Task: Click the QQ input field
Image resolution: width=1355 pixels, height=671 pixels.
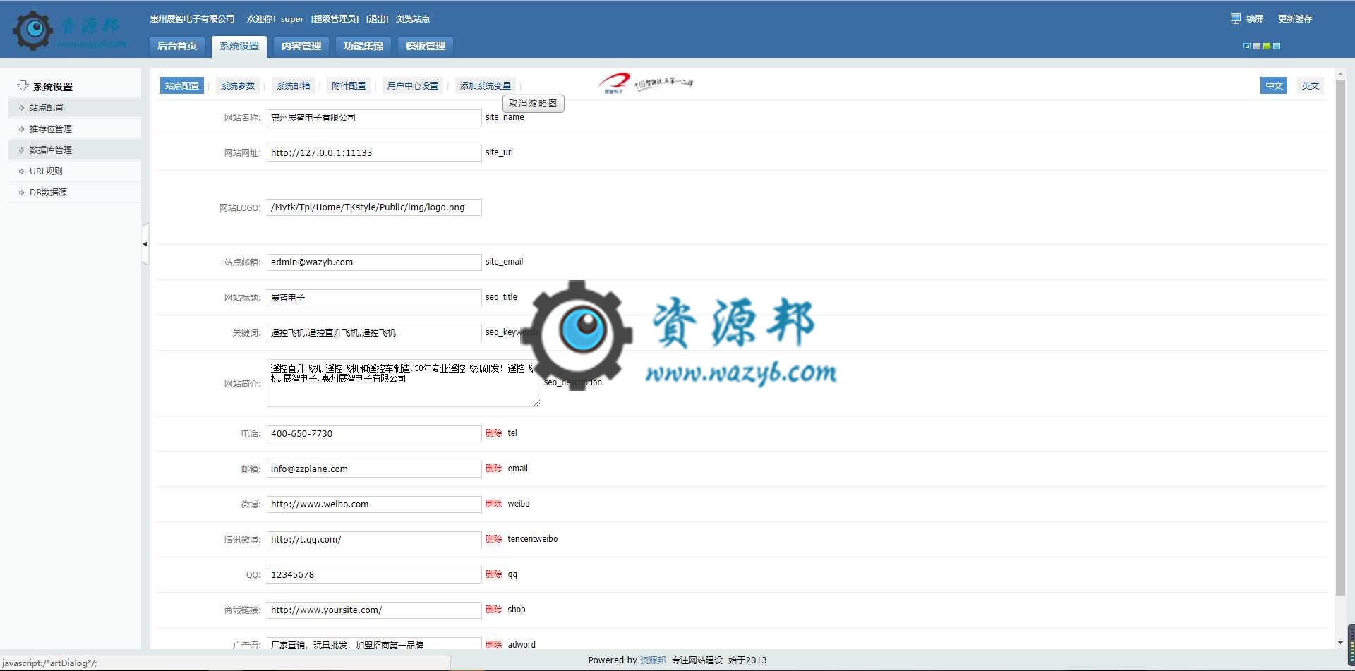Action: (374, 575)
